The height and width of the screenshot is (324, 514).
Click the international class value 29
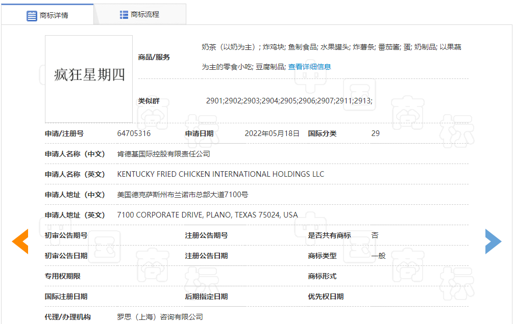(x=375, y=133)
